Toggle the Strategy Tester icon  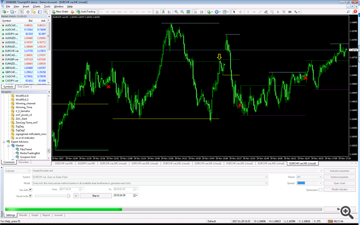[x=46, y=11]
